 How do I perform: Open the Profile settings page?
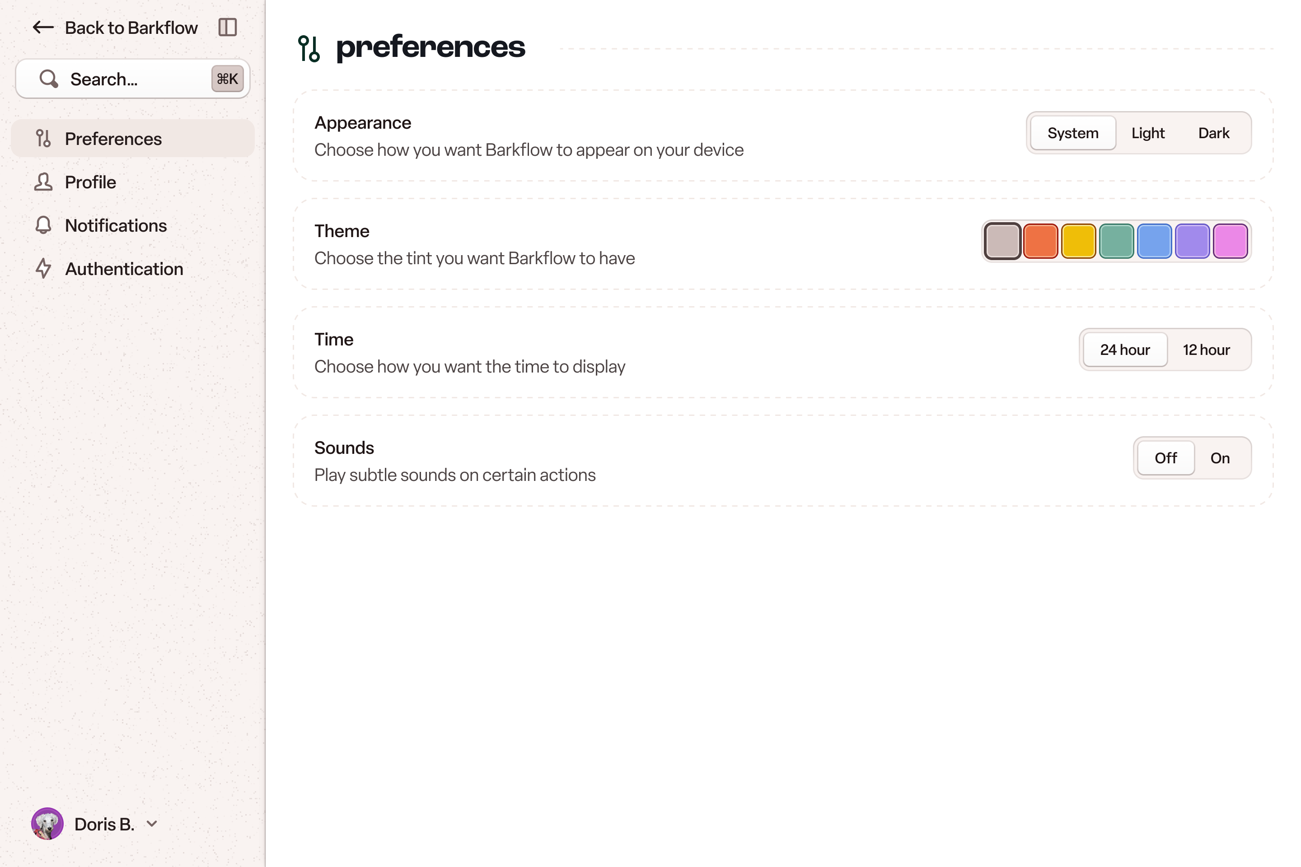point(90,182)
